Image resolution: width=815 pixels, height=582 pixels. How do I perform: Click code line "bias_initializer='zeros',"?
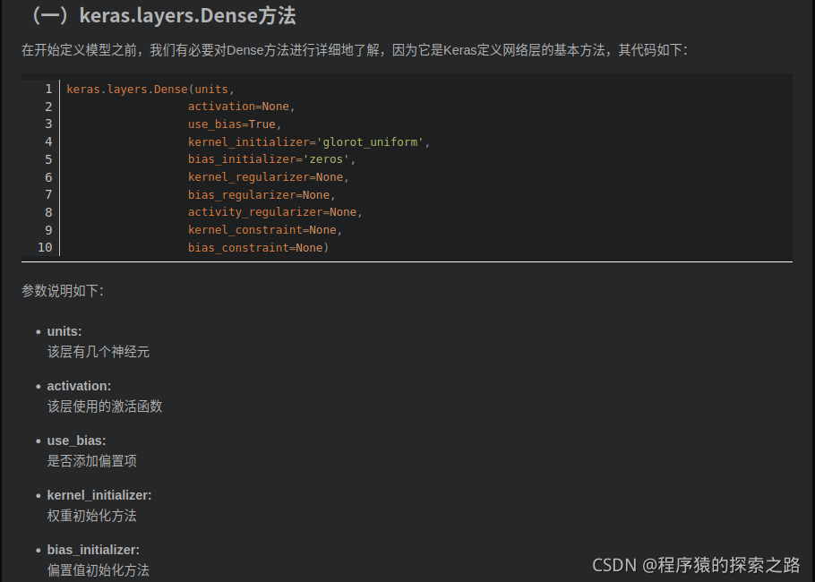[271, 159]
